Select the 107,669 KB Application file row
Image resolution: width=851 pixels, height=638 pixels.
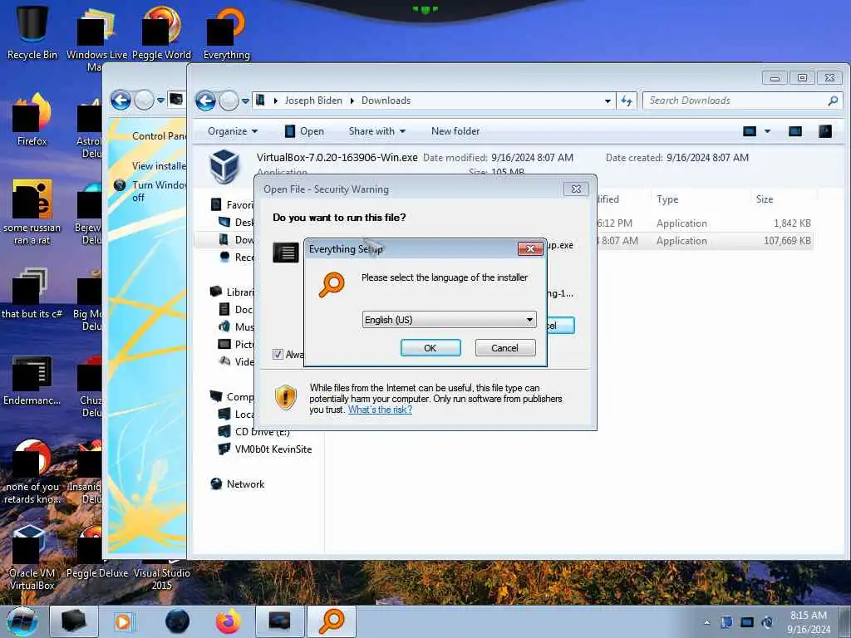tap(704, 241)
